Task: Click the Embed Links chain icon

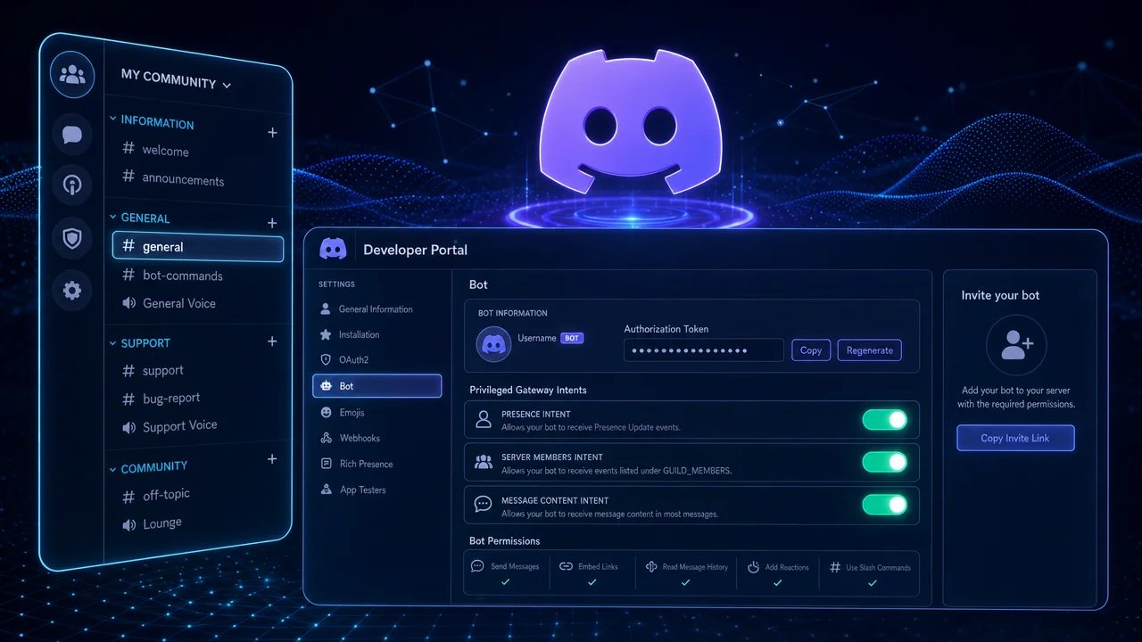Action: (x=566, y=566)
